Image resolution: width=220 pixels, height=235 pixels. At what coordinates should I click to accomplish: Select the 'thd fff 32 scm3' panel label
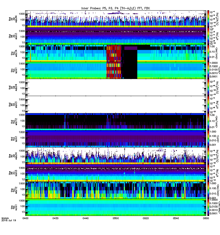[13, 105]
